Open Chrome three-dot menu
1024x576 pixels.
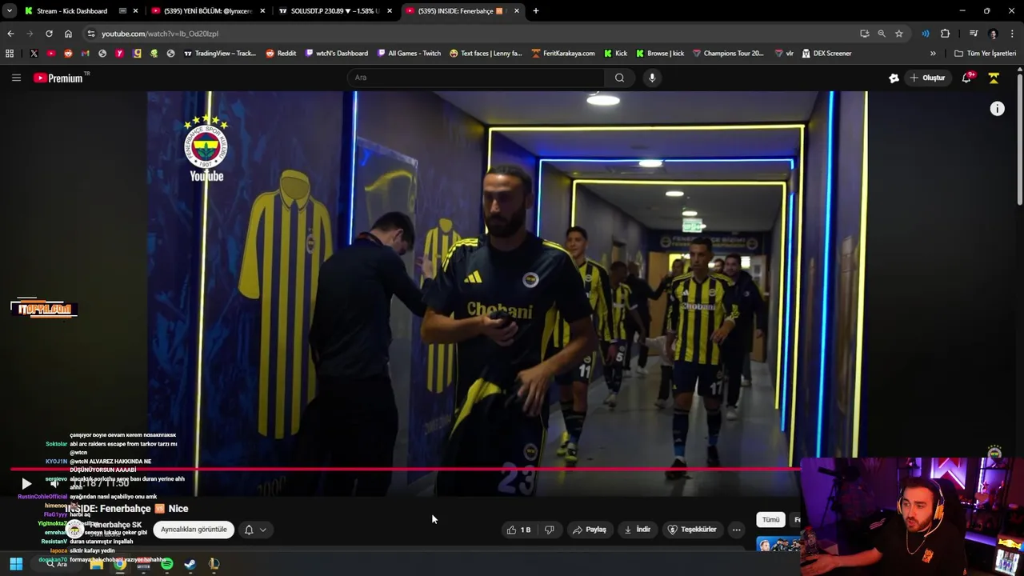tap(1013, 34)
